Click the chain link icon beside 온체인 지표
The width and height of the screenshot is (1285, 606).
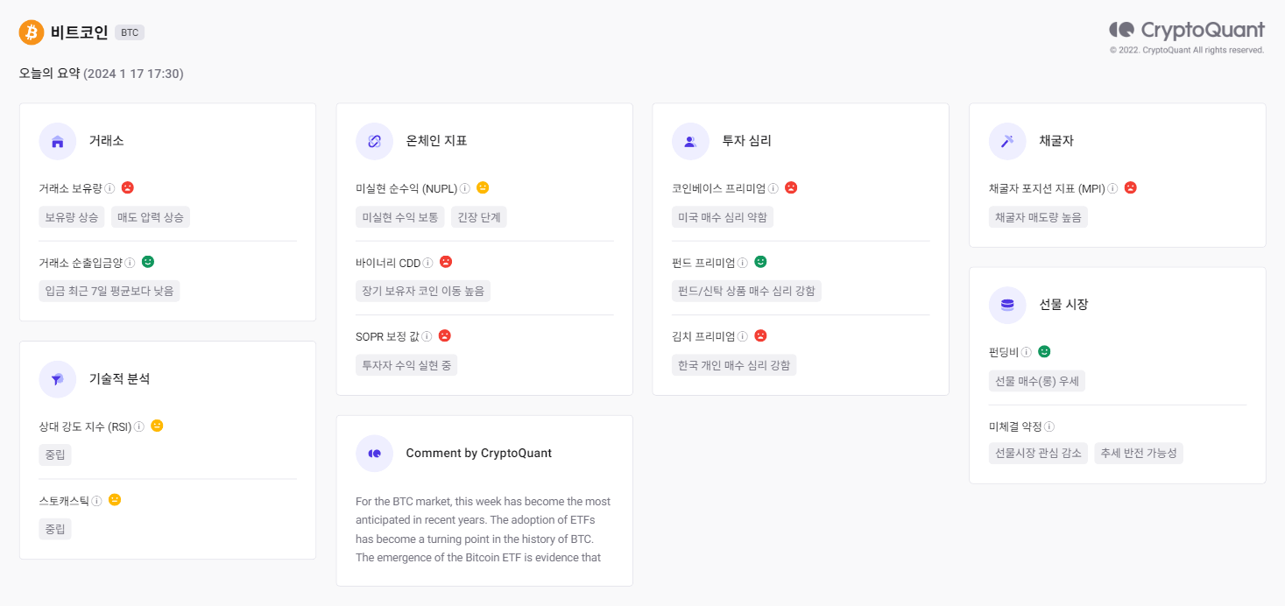(374, 141)
